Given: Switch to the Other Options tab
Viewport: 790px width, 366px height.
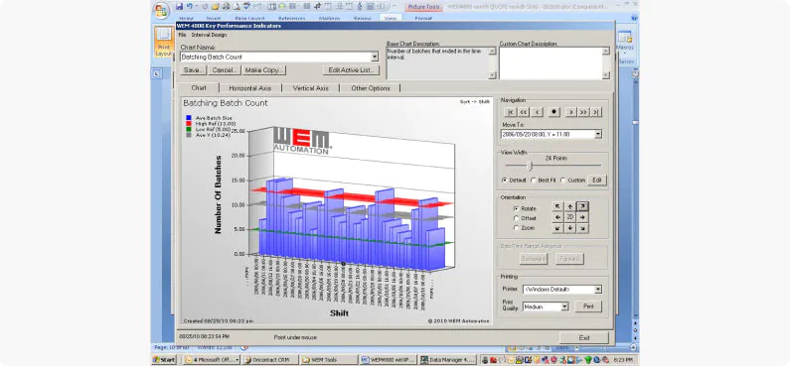Looking at the screenshot, I should pyautogui.click(x=371, y=88).
